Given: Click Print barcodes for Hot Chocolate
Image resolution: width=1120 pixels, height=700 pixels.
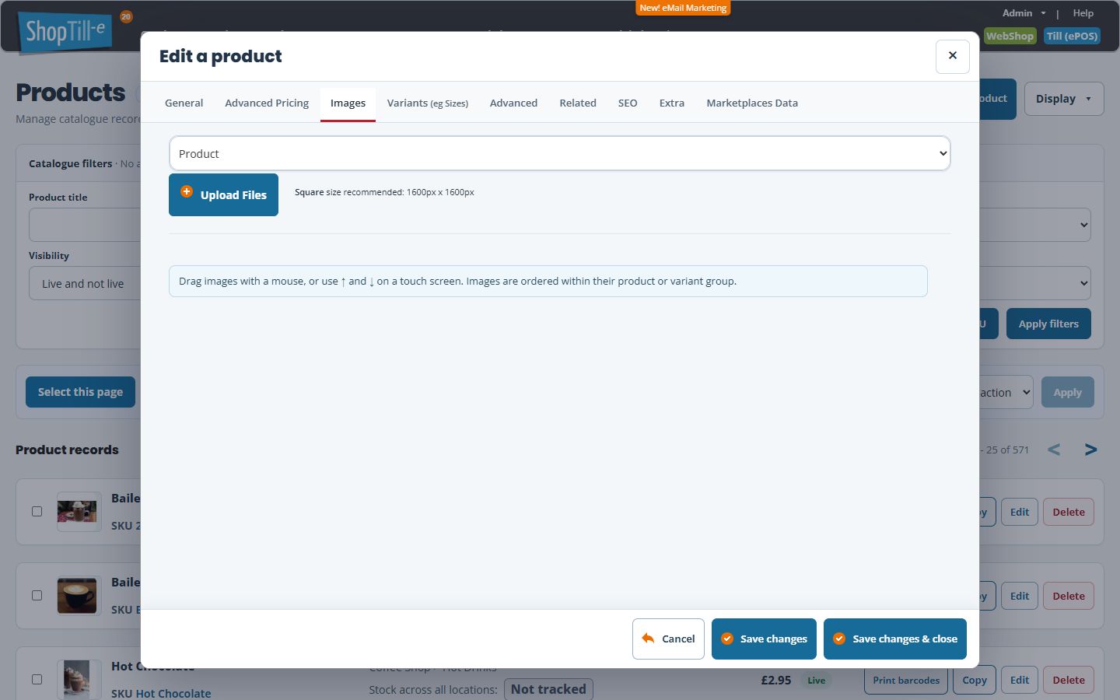Looking at the screenshot, I should click(906, 680).
